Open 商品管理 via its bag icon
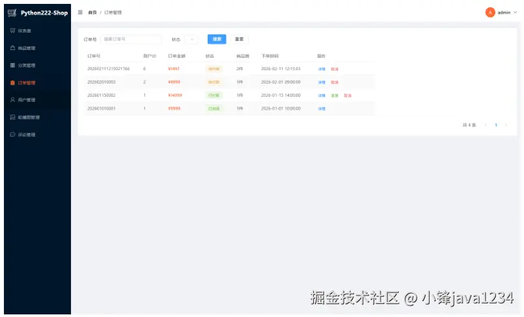 [x=13, y=48]
